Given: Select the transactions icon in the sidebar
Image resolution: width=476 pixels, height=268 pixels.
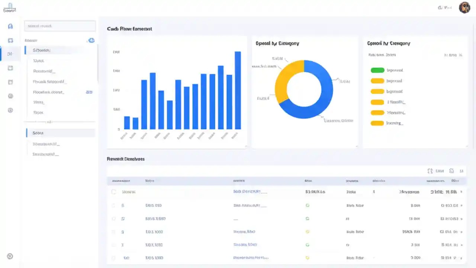Looking at the screenshot, I should point(10,40).
